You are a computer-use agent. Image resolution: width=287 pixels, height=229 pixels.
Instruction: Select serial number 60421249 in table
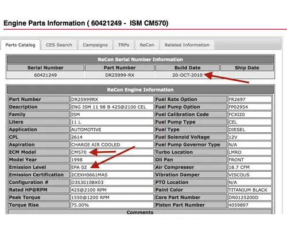[x=45, y=75]
